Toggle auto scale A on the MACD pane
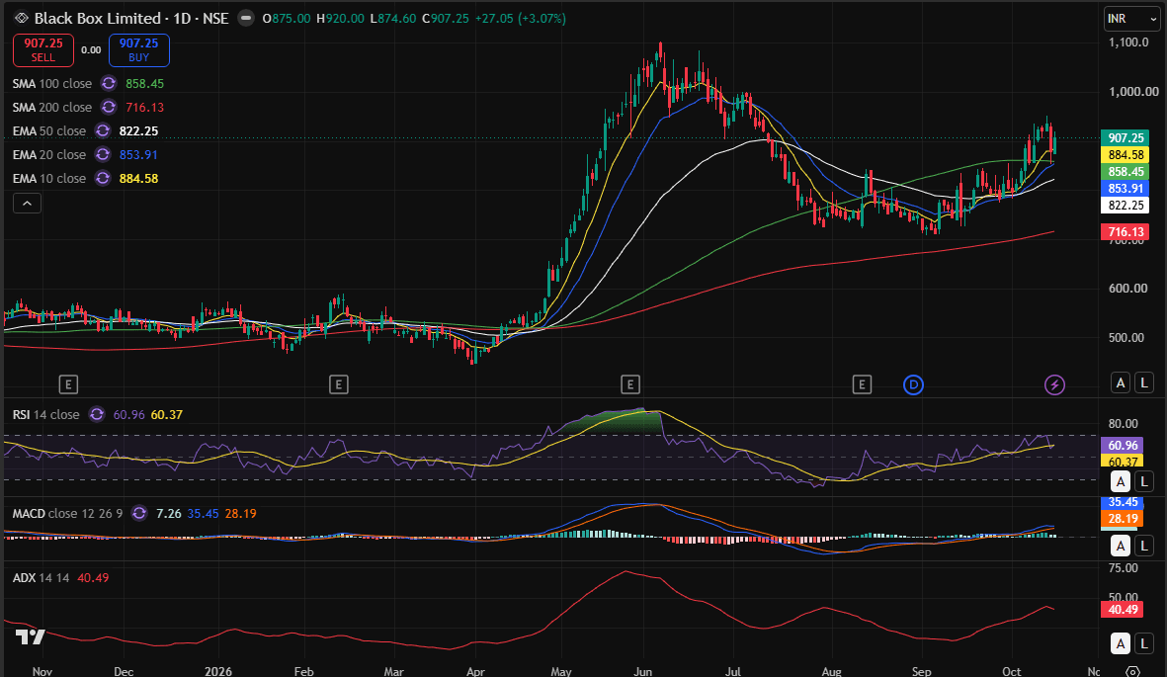Image resolution: width=1167 pixels, height=677 pixels. click(x=1121, y=546)
